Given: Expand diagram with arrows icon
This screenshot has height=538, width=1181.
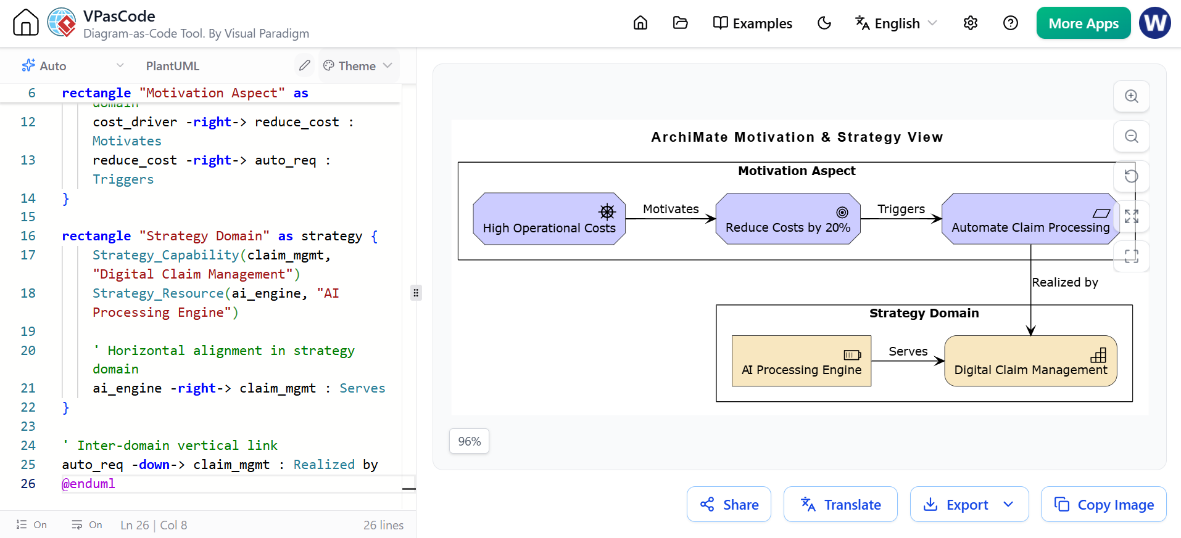Looking at the screenshot, I should coord(1132,216).
